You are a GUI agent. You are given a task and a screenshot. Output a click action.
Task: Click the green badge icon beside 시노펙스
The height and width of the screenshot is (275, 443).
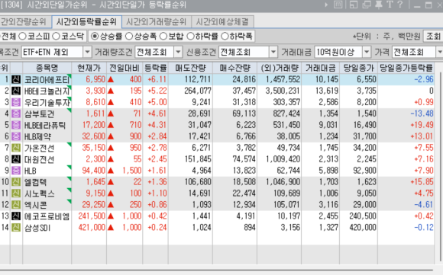(16, 193)
